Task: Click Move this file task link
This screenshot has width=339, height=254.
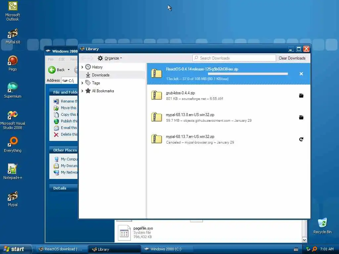Action: [x=66, y=108]
